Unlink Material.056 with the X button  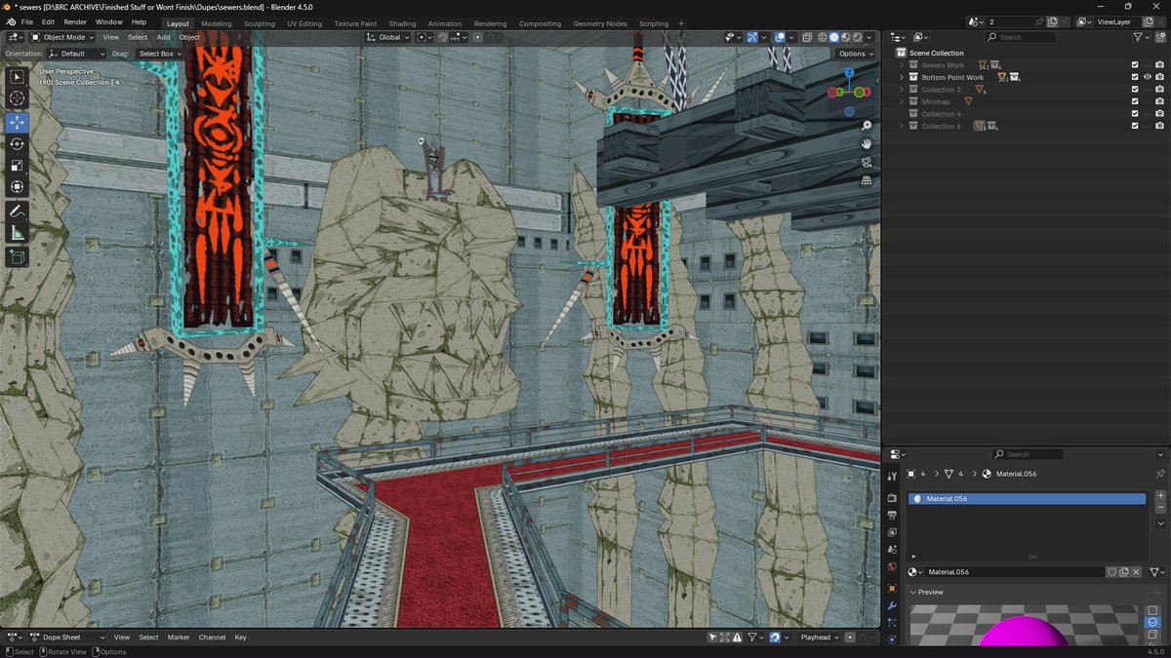(x=1137, y=572)
